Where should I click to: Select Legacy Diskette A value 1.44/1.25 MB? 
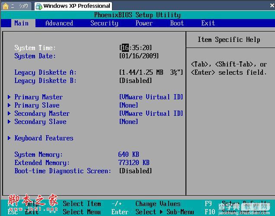[151, 72]
